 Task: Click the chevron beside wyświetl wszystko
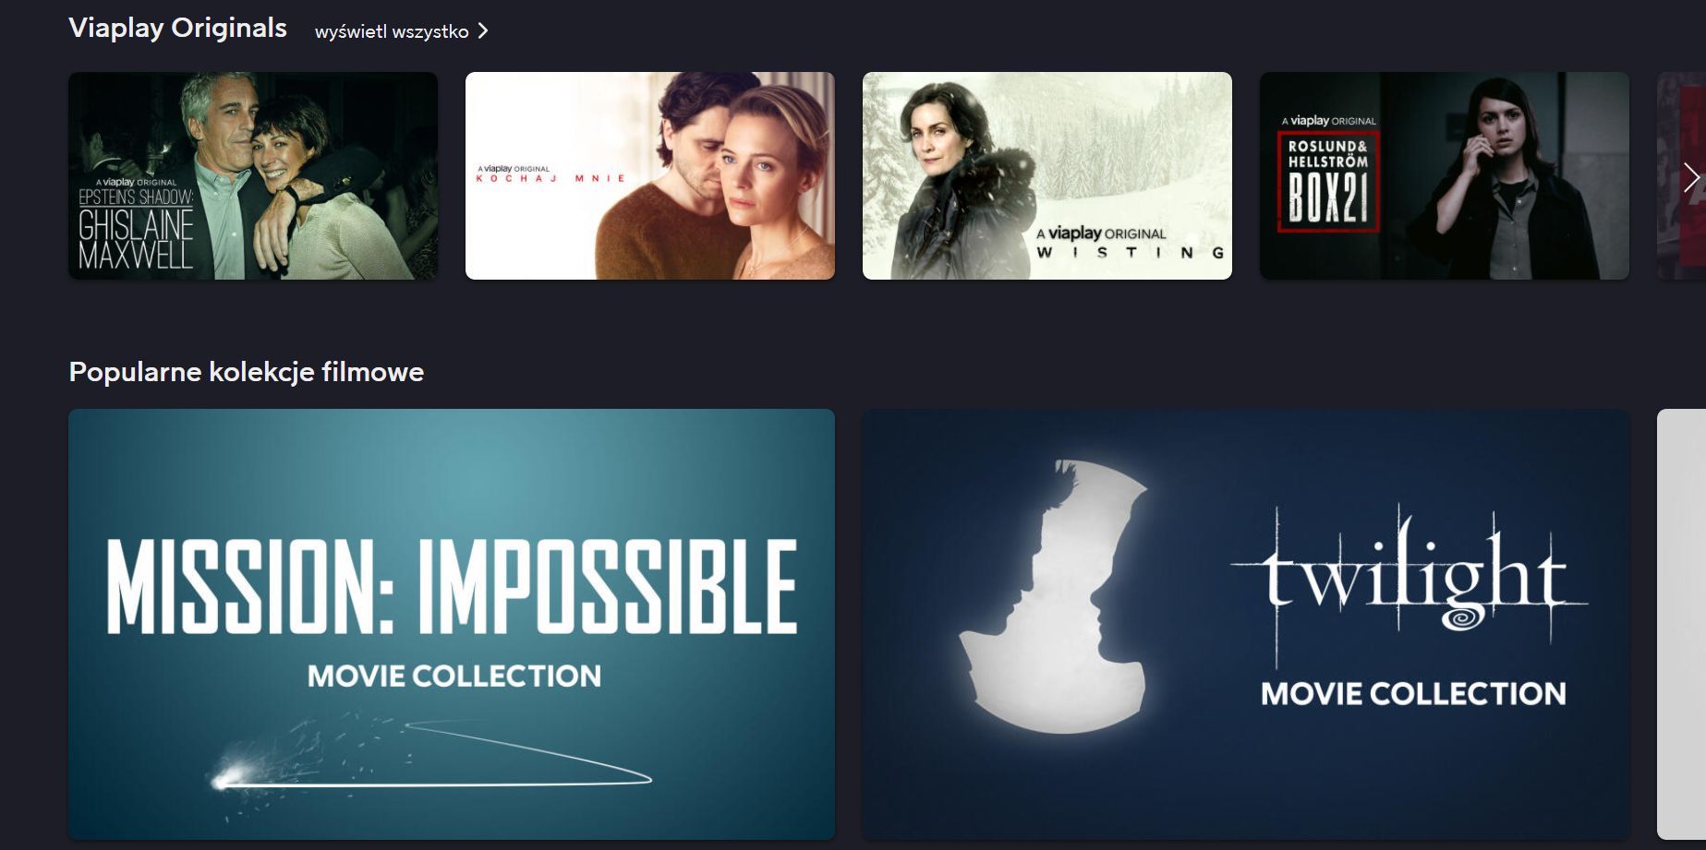pyautogui.click(x=483, y=31)
